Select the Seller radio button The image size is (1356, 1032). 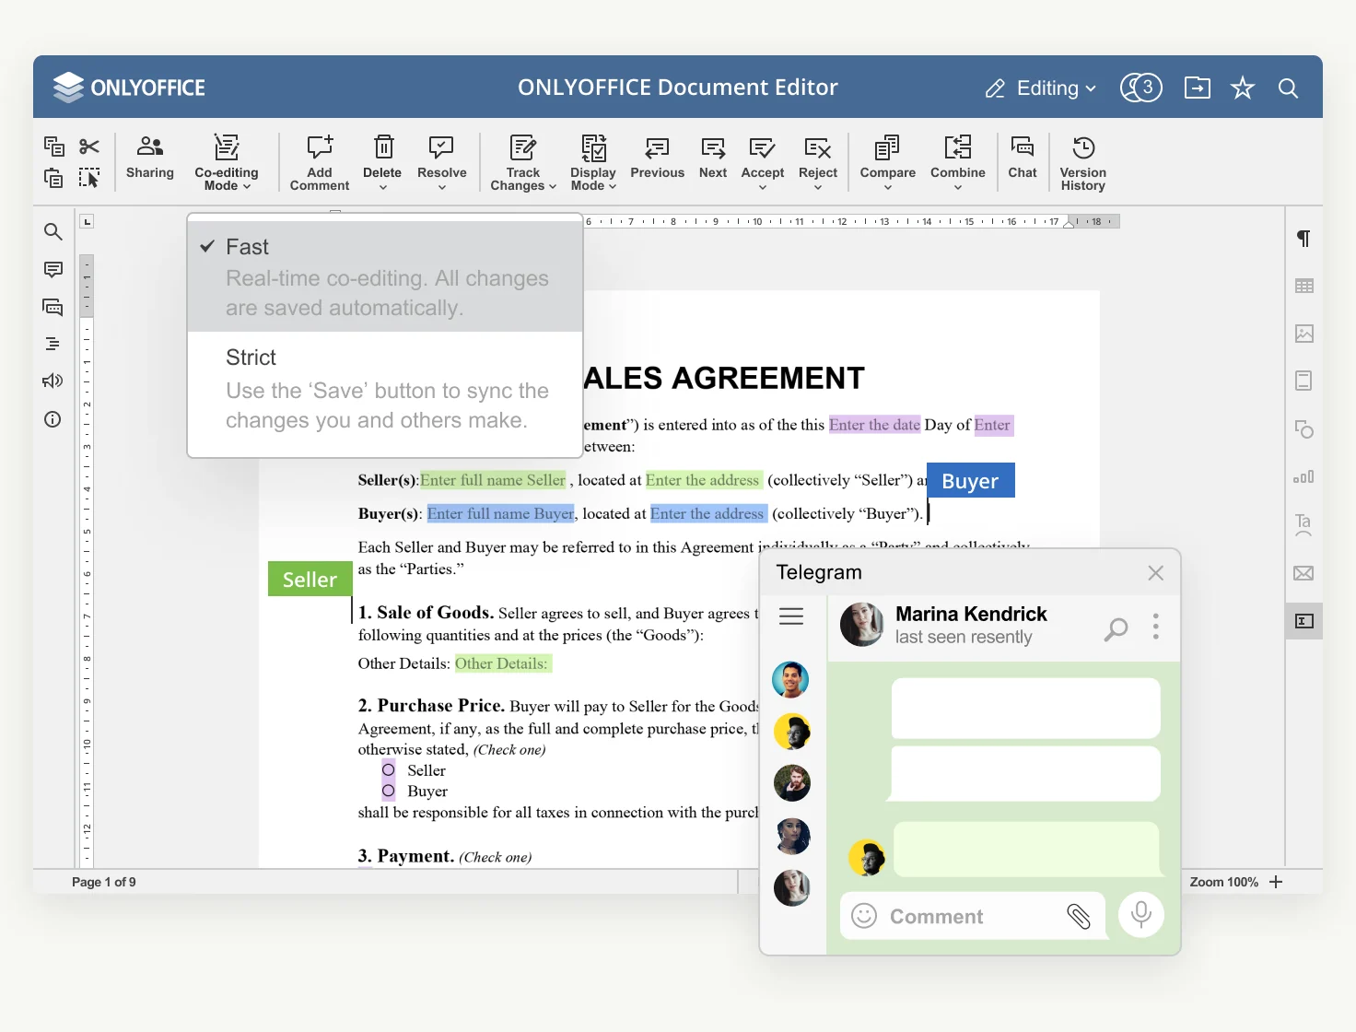point(389,770)
